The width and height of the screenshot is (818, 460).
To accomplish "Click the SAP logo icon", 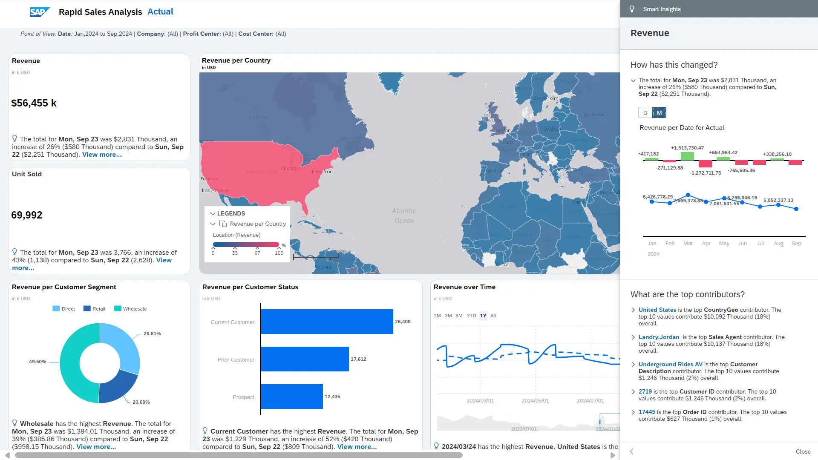I will point(40,12).
